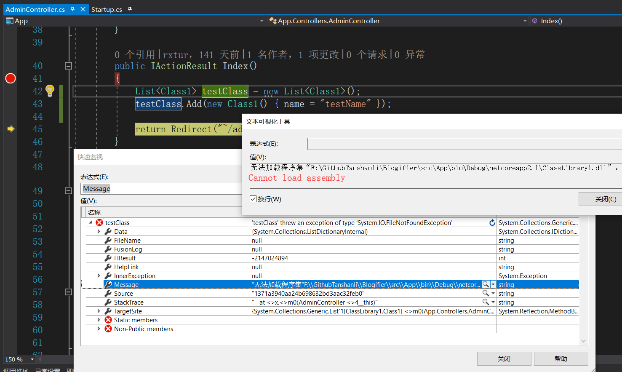This screenshot has height=372, width=622.
Task: Collapse the code block at line 49
Action: pos(68,191)
